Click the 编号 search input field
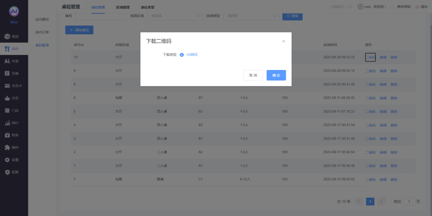Screen dimensions: 432x216 tap(101, 16)
